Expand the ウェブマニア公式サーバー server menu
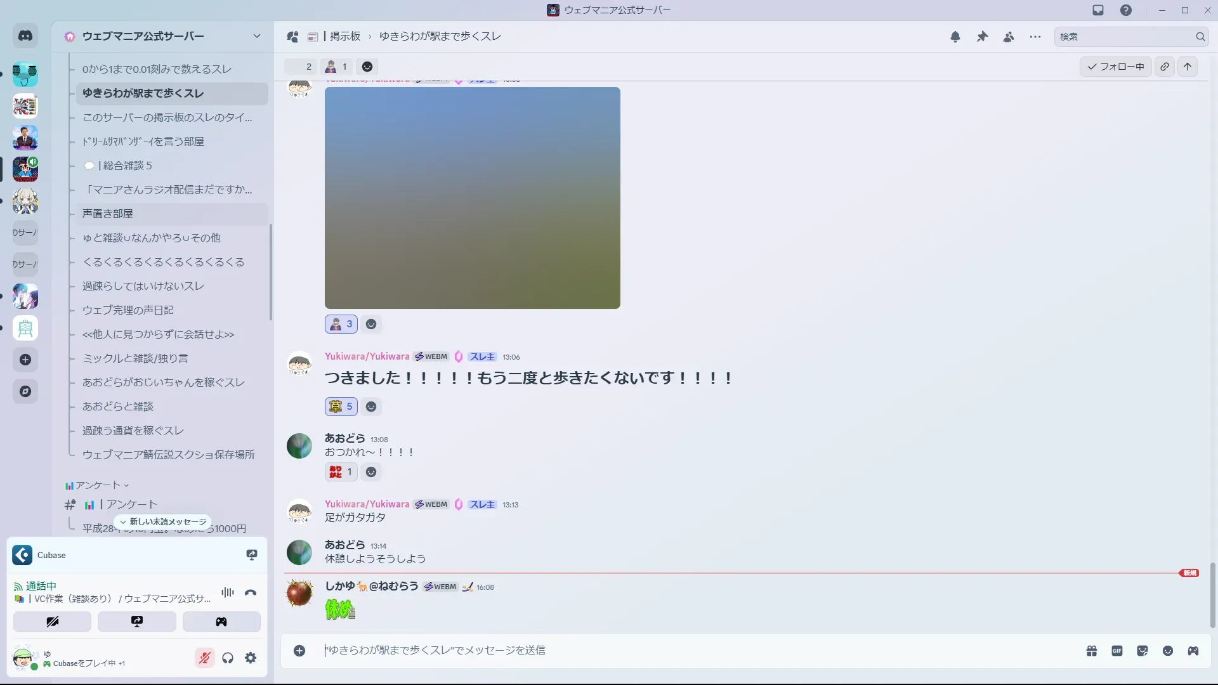This screenshot has width=1218, height=685. (x=256, y=36)
